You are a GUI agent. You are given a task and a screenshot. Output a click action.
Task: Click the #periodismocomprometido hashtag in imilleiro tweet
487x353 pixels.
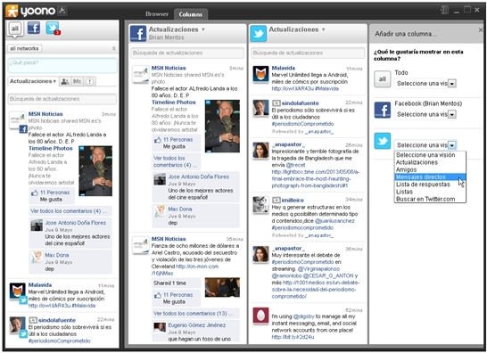pos(303,227)
